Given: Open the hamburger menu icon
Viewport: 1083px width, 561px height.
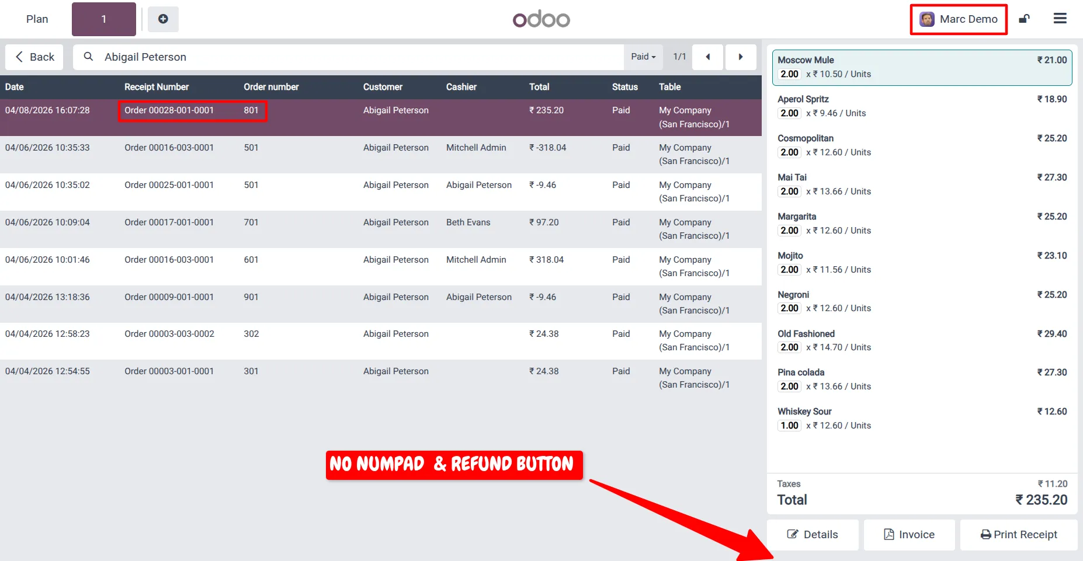Looking at the screenshot, I should (1060, 19).
